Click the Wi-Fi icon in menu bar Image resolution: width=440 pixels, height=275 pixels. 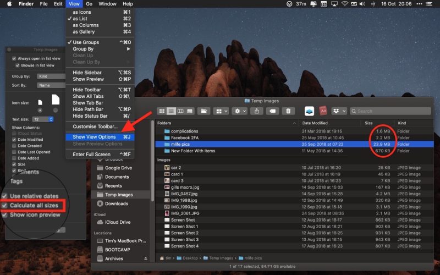click(x=345, y=4)
